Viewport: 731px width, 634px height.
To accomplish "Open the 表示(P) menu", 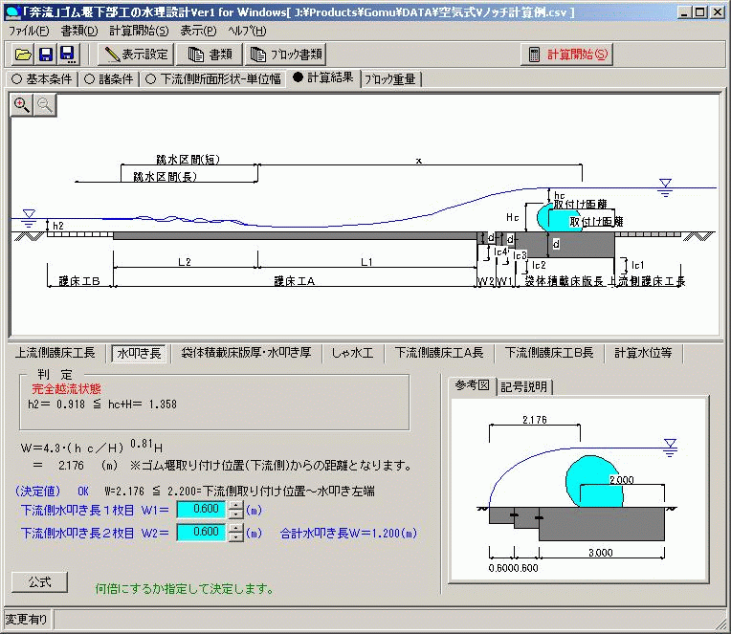I will point(198,31).
